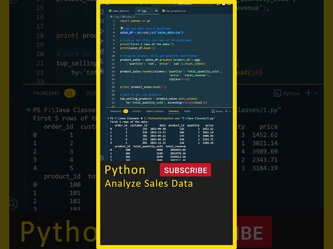Open the Accounts icon in the activity bar
This screenshot has height=249, width=333.
pos(102,158)
